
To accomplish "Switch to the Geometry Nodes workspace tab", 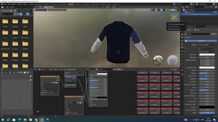I will pyautogui.click(x=105, y=4).
